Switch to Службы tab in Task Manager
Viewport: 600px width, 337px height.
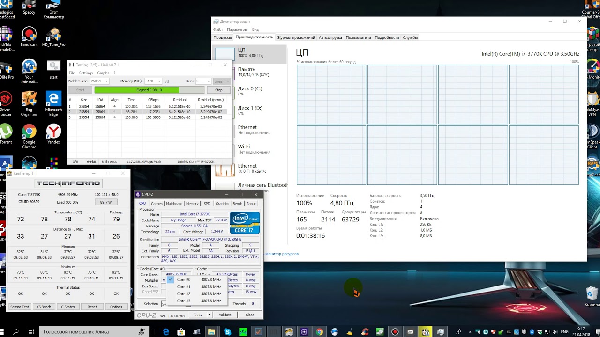(x=410, y=37)
